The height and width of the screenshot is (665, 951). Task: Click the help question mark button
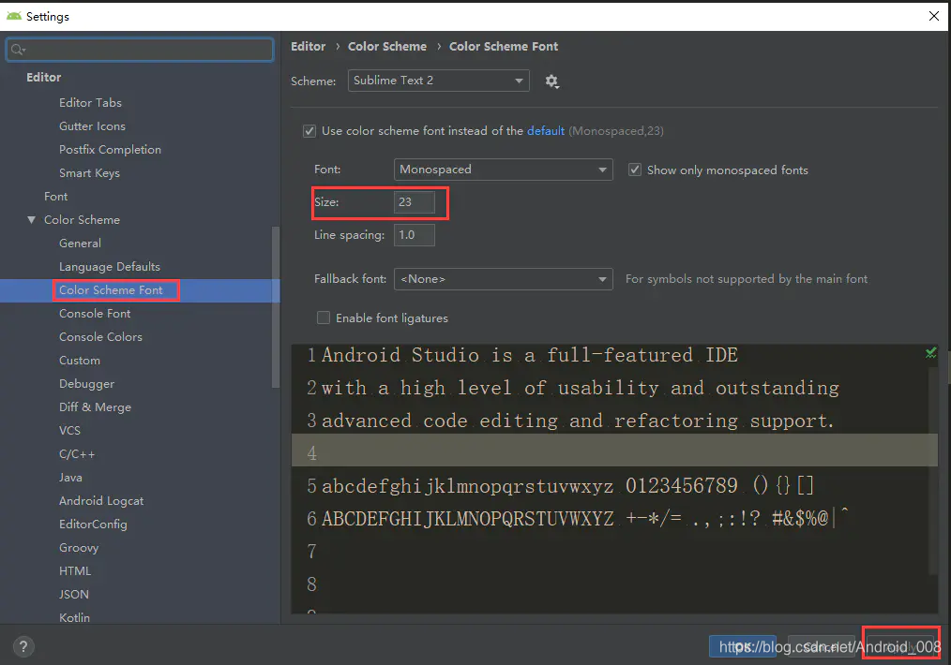click(23, 646)
